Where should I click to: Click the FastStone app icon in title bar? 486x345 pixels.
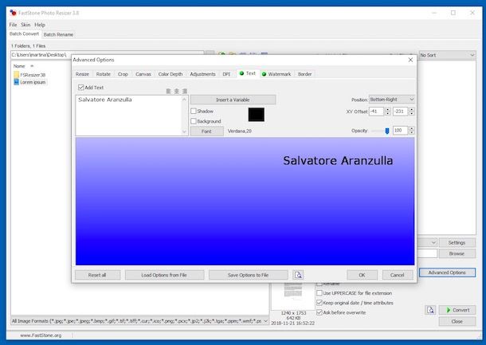13,13
